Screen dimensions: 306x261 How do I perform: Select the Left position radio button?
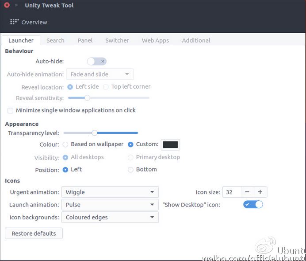coord(65,170)
